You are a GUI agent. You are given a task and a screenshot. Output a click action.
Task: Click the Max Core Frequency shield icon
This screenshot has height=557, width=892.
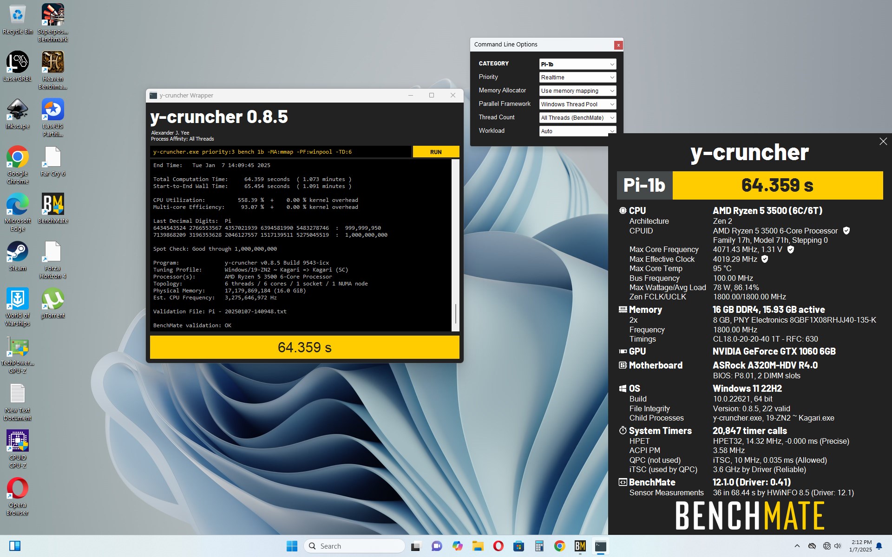[x=791, y=249]
